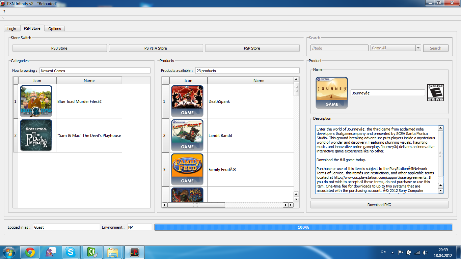Click the Logged in as Guest field

[x=66, y=227]
